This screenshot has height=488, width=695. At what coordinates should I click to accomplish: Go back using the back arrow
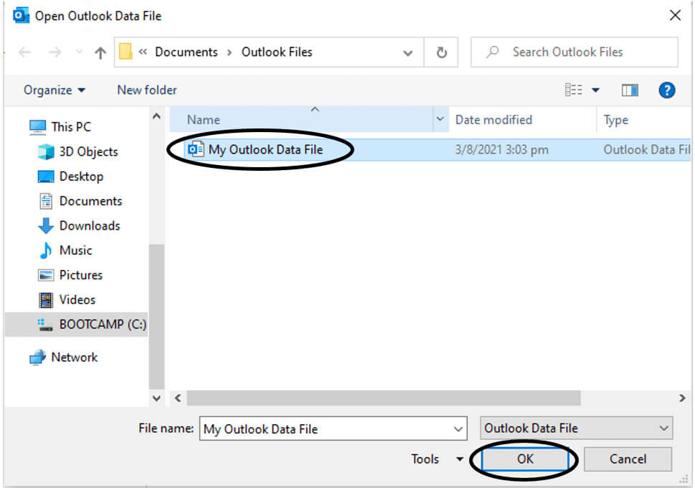pos(24,52)
